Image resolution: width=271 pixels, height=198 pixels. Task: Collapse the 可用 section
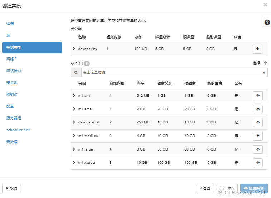(x=72, y=64)
